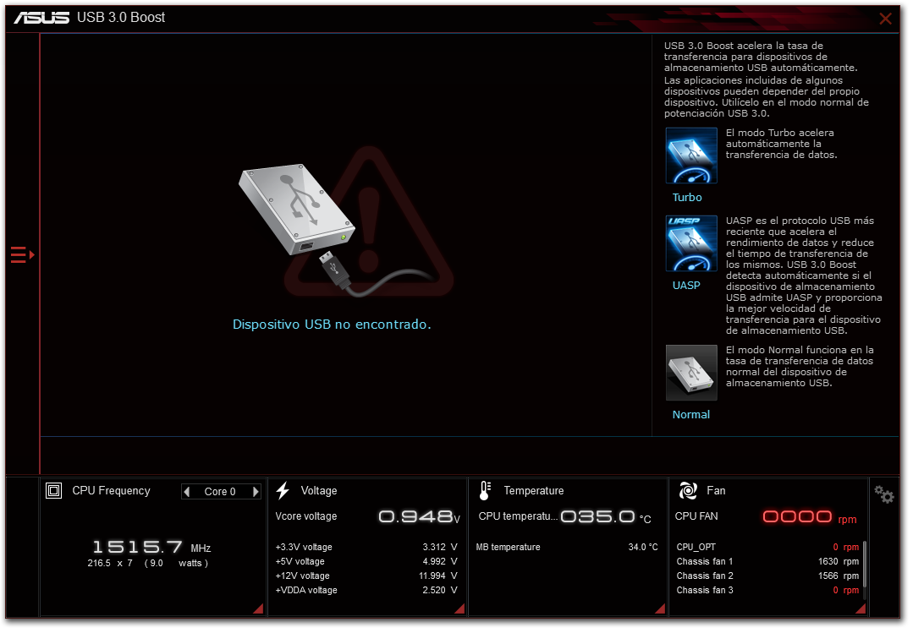Click the Fan heading
The image size is (913, 633).
coord(716,490)
